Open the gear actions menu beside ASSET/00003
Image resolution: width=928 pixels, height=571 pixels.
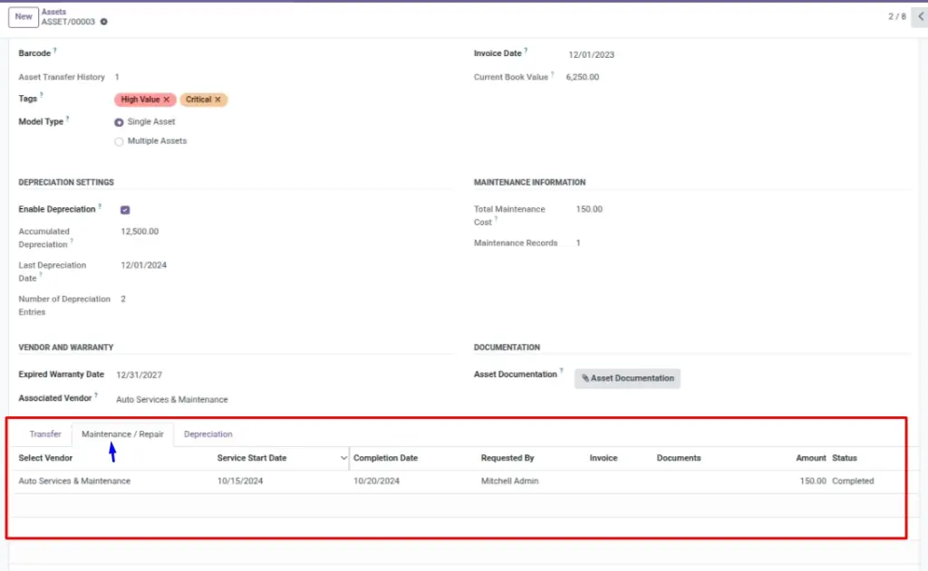(103, 22)
